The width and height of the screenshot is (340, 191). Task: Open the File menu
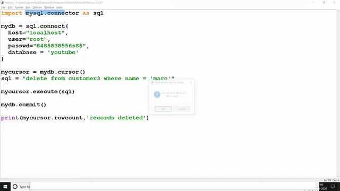(3, 7)
